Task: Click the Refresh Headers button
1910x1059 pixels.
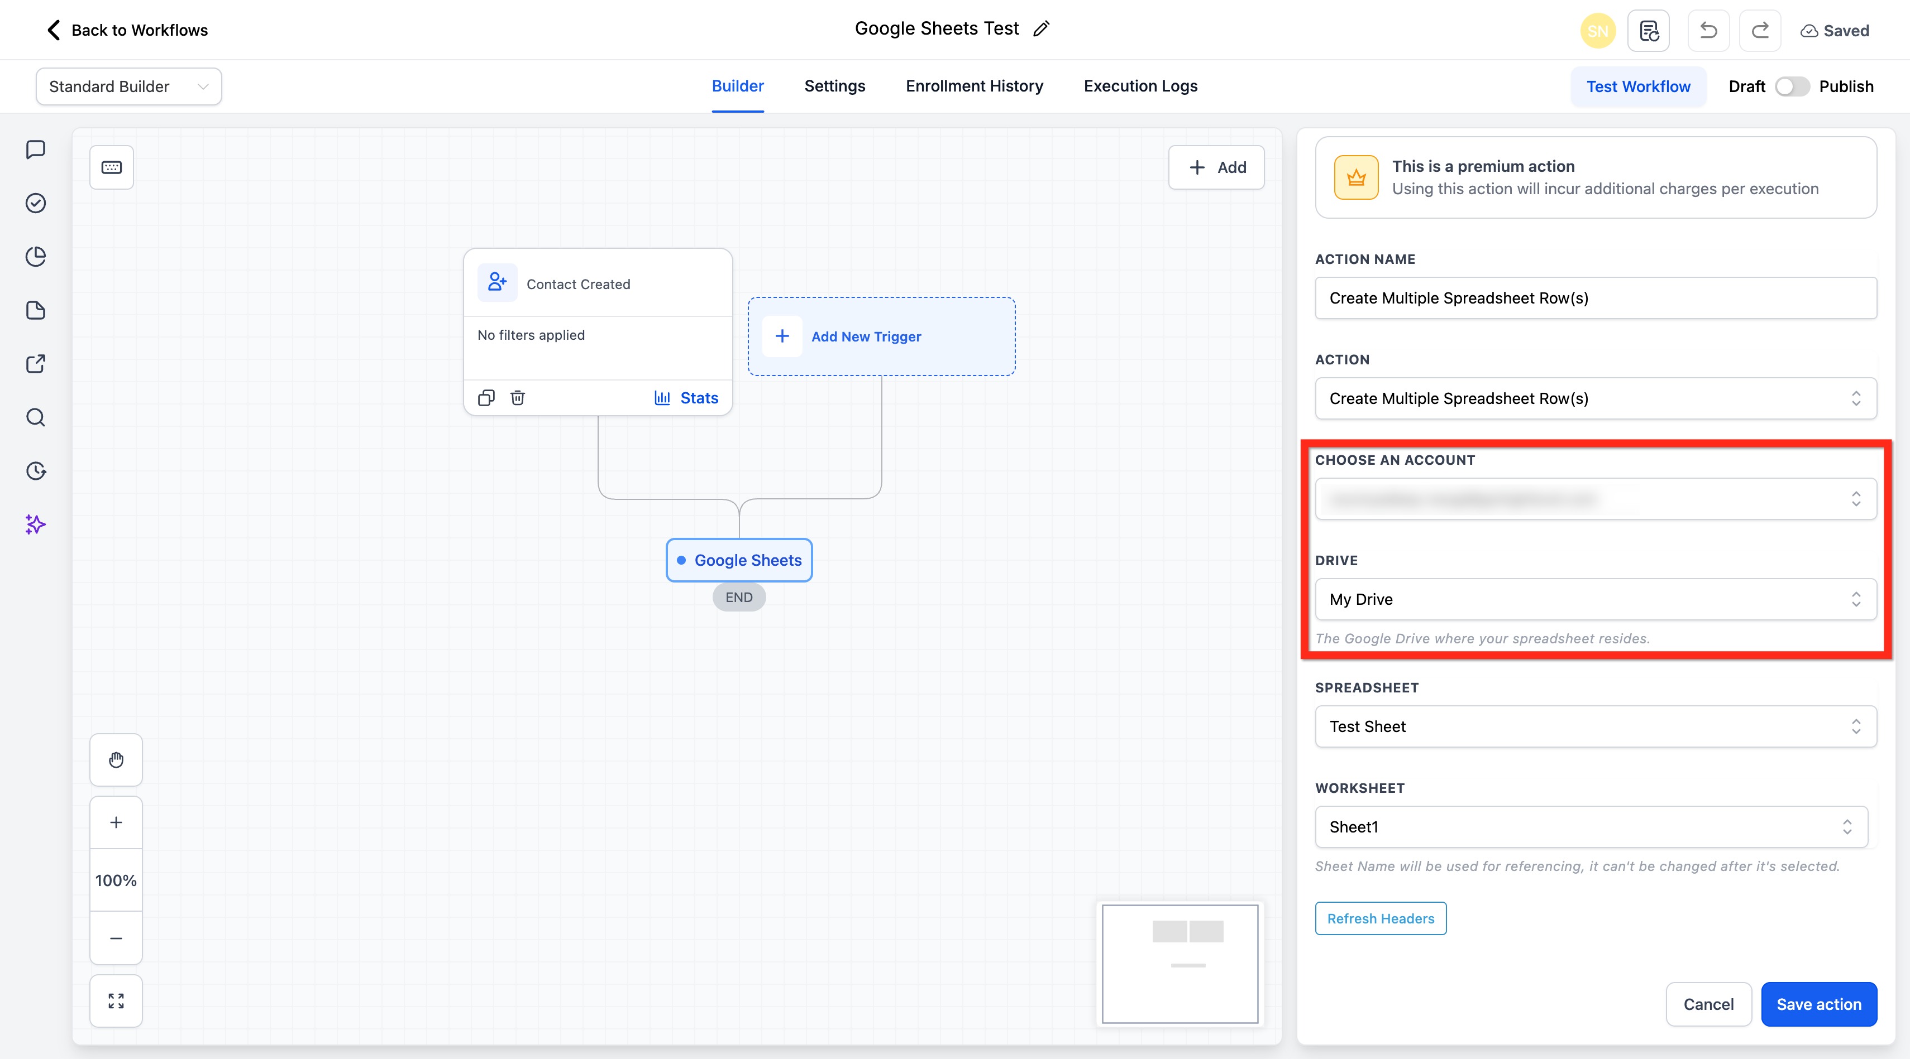Action: point(1380,918)
